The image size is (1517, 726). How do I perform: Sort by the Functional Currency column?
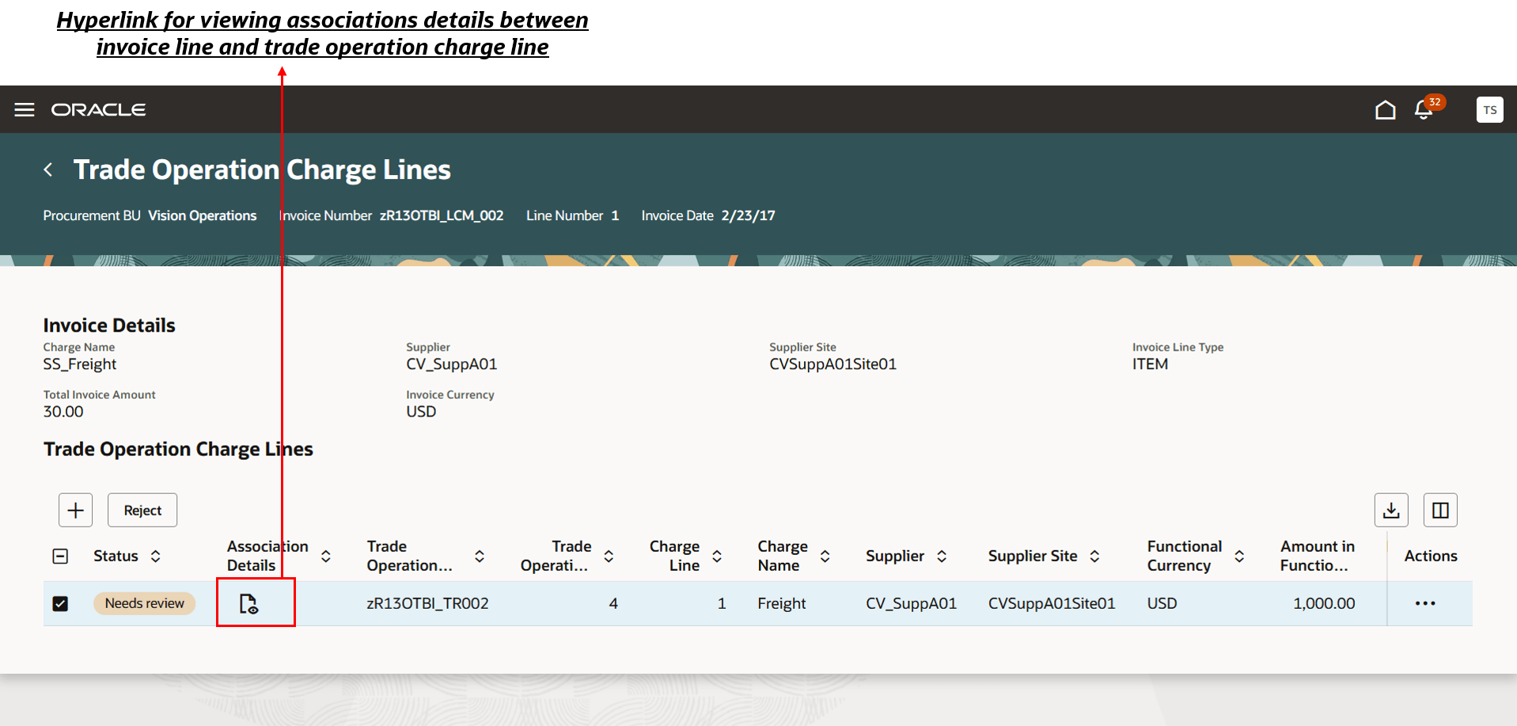tap(1239, 556)
